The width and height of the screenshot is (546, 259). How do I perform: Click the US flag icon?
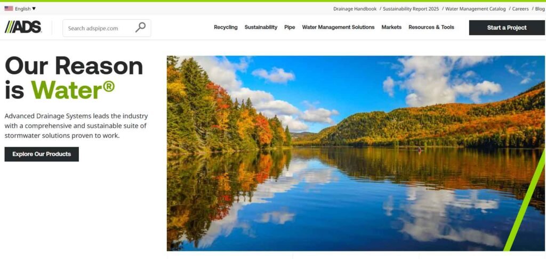9,9
